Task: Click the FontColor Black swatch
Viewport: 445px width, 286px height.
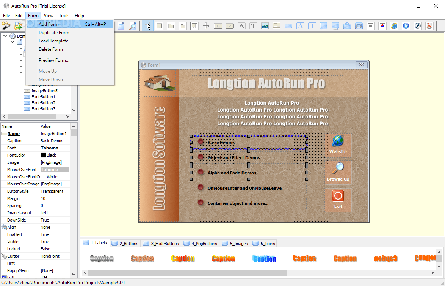Action: click(44, 155)
